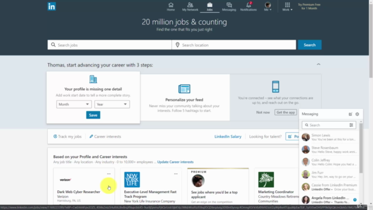Click Country Meadows tree logo
373x210 pixels.
[266, 180]
